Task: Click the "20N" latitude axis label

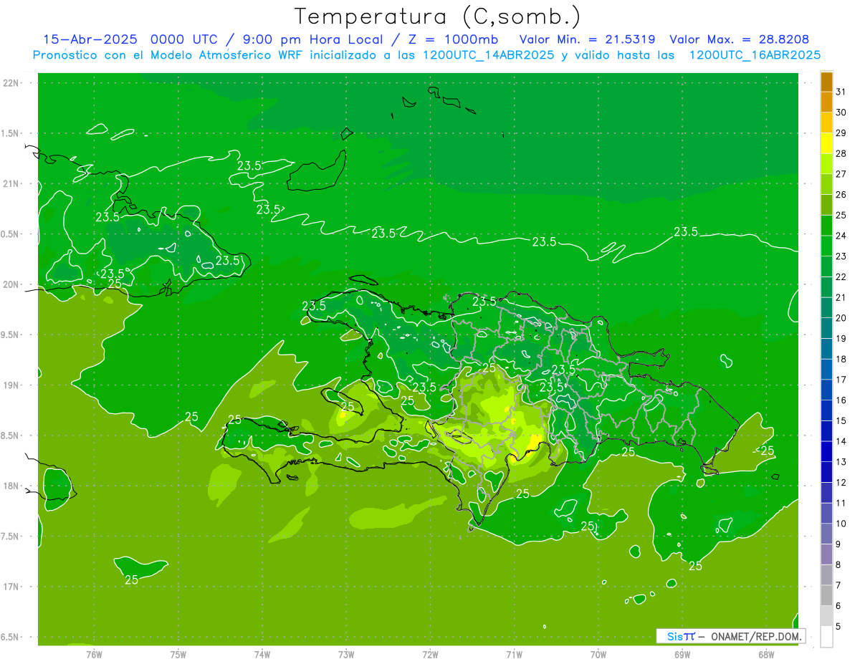Action: [x=11, y=284]
